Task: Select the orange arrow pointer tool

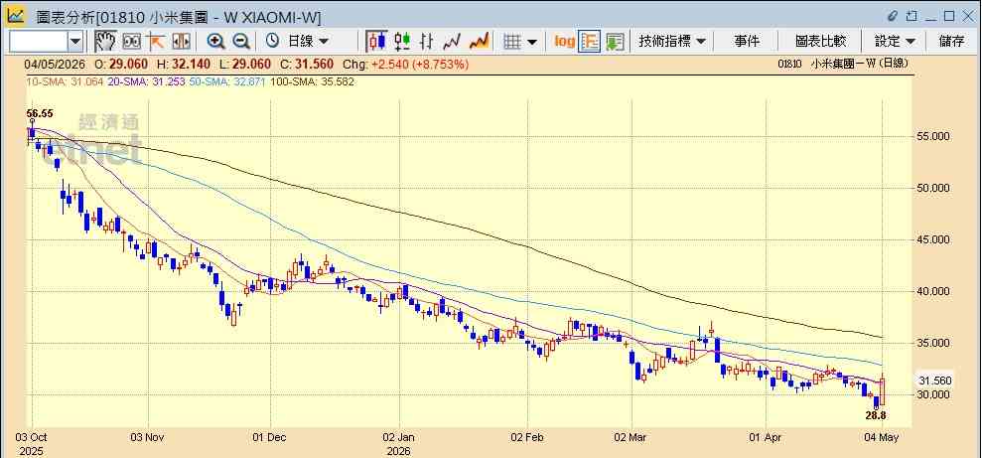Action: pos(155,42)
